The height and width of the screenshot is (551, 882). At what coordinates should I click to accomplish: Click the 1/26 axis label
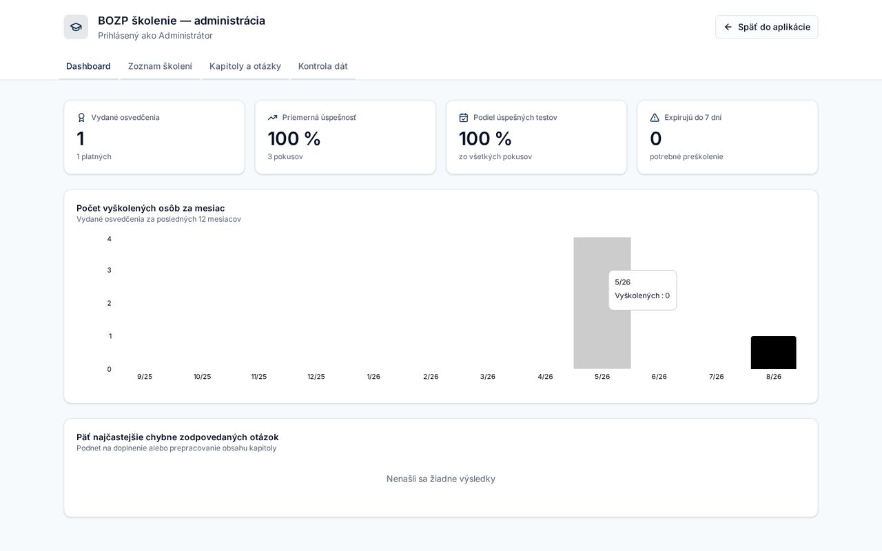tap(373, 377)
